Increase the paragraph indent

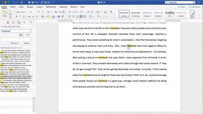pos(92,12)
